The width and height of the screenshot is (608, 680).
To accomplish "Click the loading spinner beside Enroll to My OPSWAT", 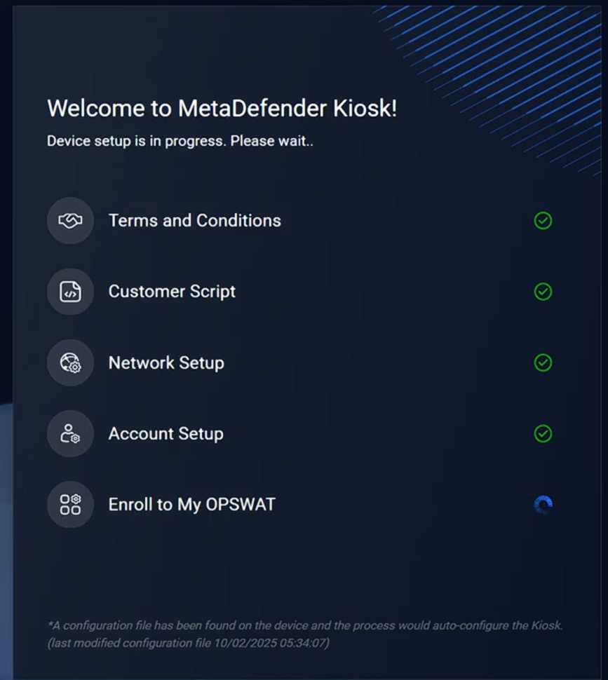I will click(x=543, y=505).
